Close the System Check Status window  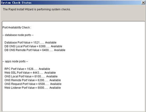click(x=143, y=3)
